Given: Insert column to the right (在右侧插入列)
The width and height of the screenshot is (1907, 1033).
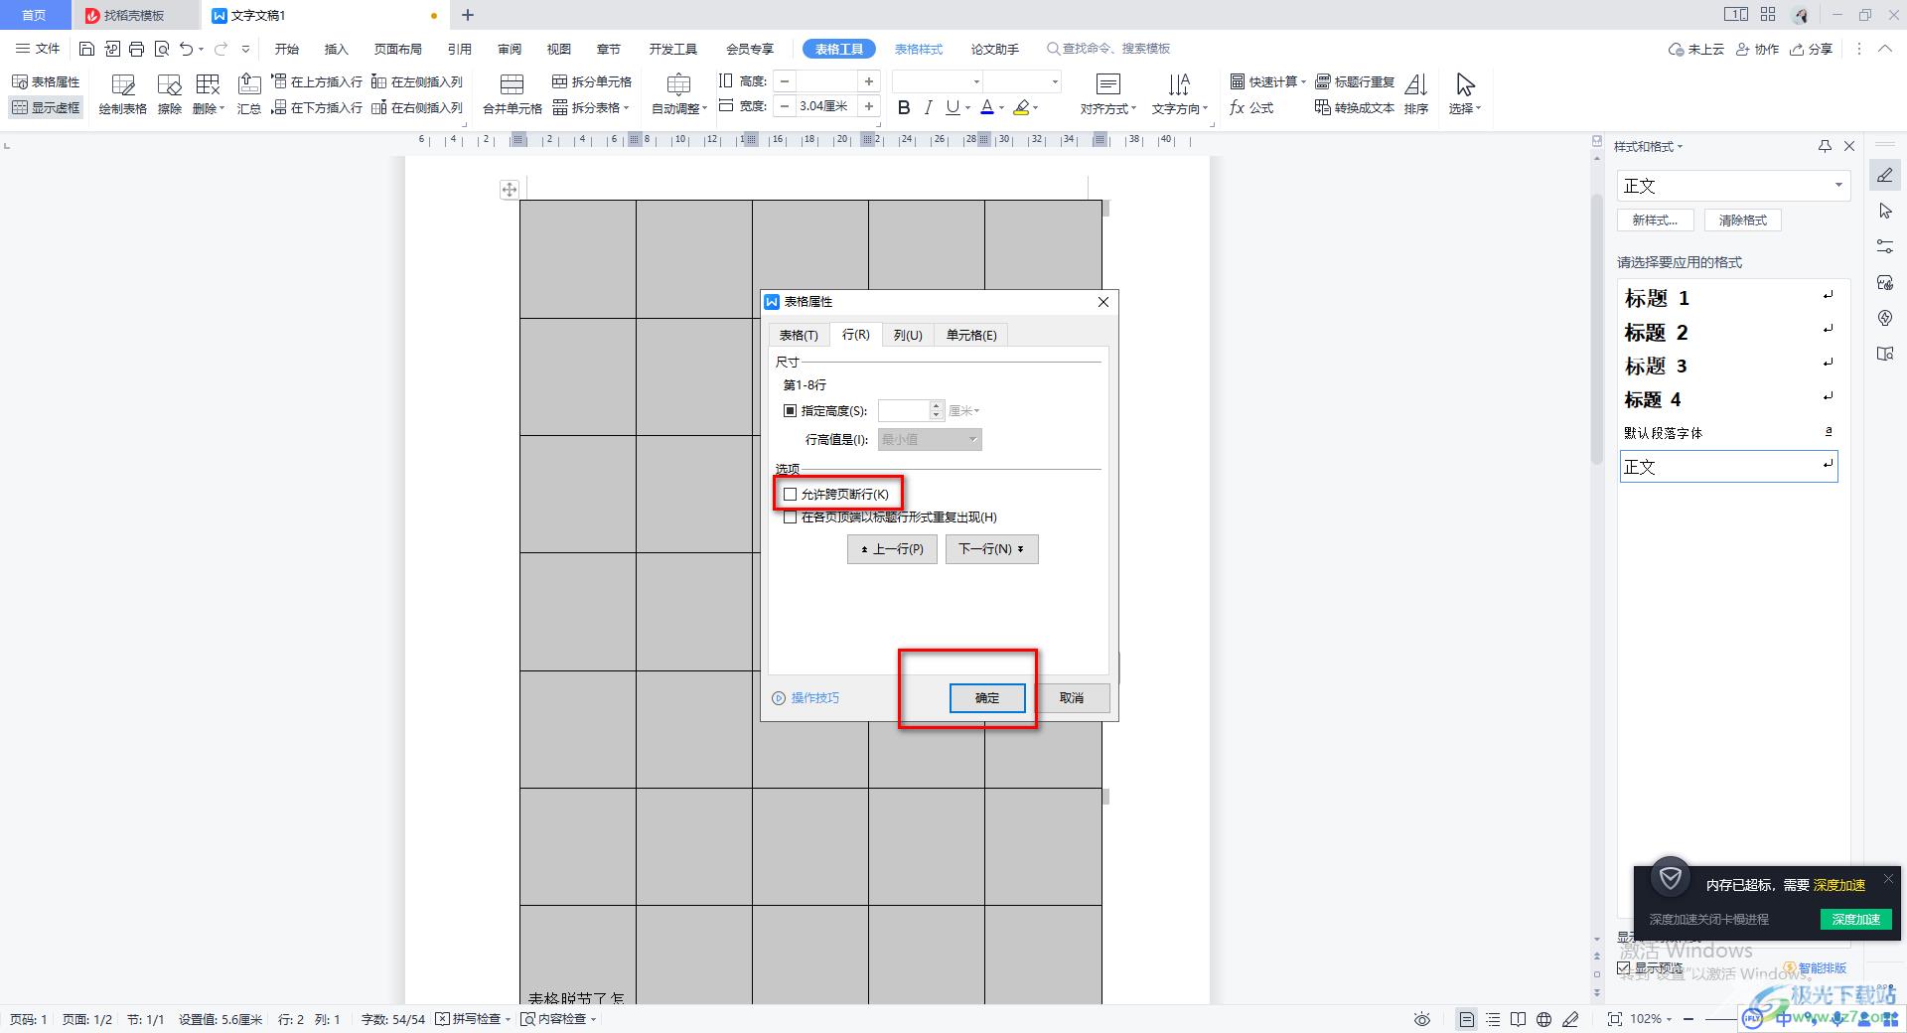Looking at the screenshot, I should (x=417, y=107).
